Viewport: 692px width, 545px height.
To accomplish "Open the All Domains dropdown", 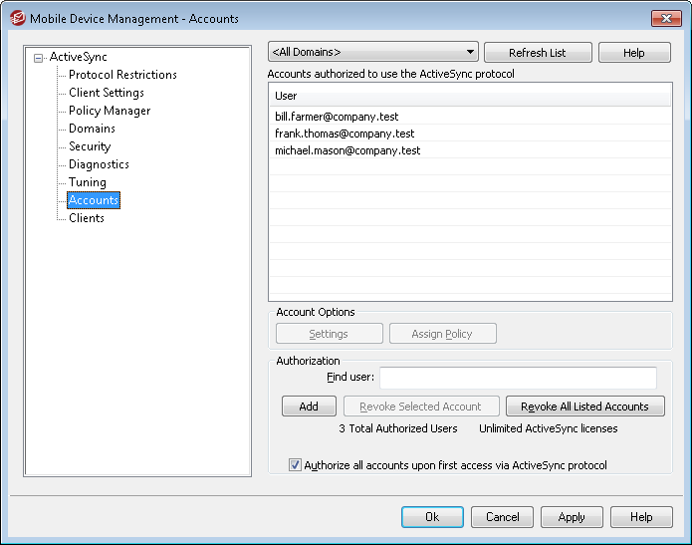I will [373, 53].
